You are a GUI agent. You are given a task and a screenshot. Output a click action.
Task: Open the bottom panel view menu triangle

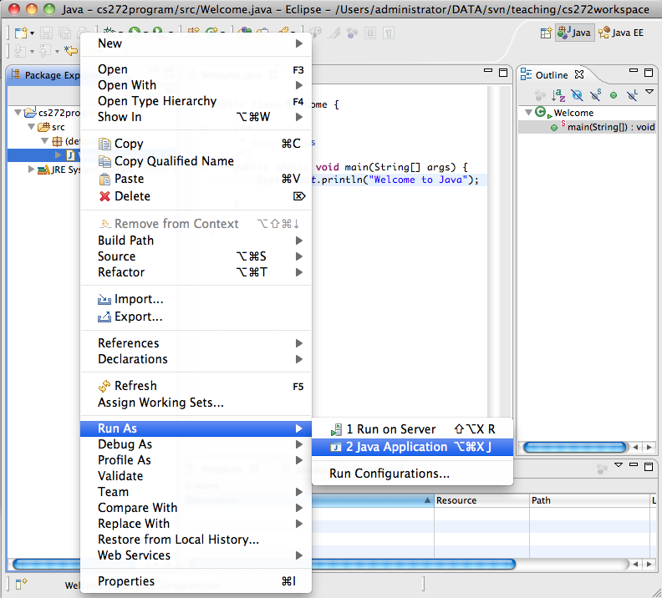tap(619, 464)
